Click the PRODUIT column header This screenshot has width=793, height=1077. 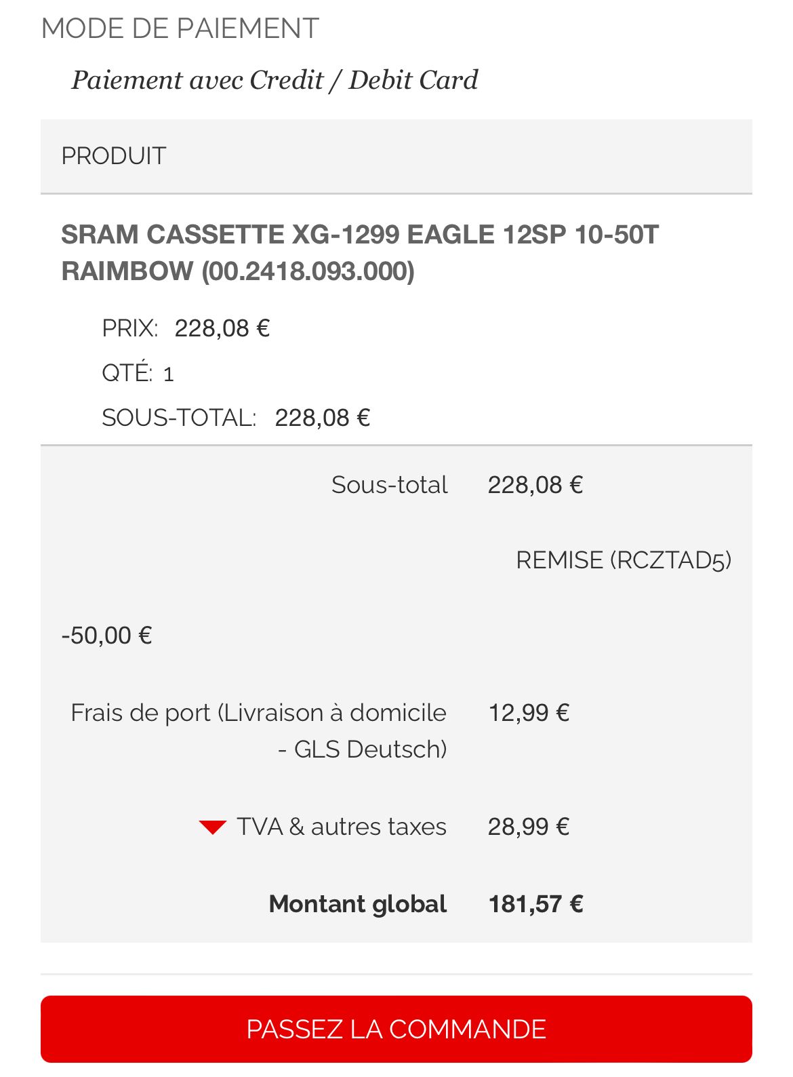tap(113, 156)
